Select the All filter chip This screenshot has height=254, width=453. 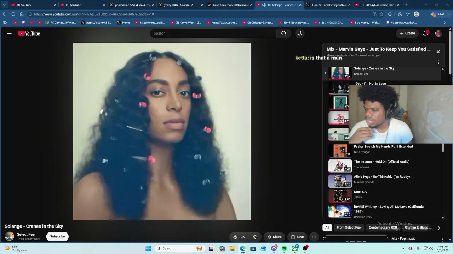coord(327,228)
